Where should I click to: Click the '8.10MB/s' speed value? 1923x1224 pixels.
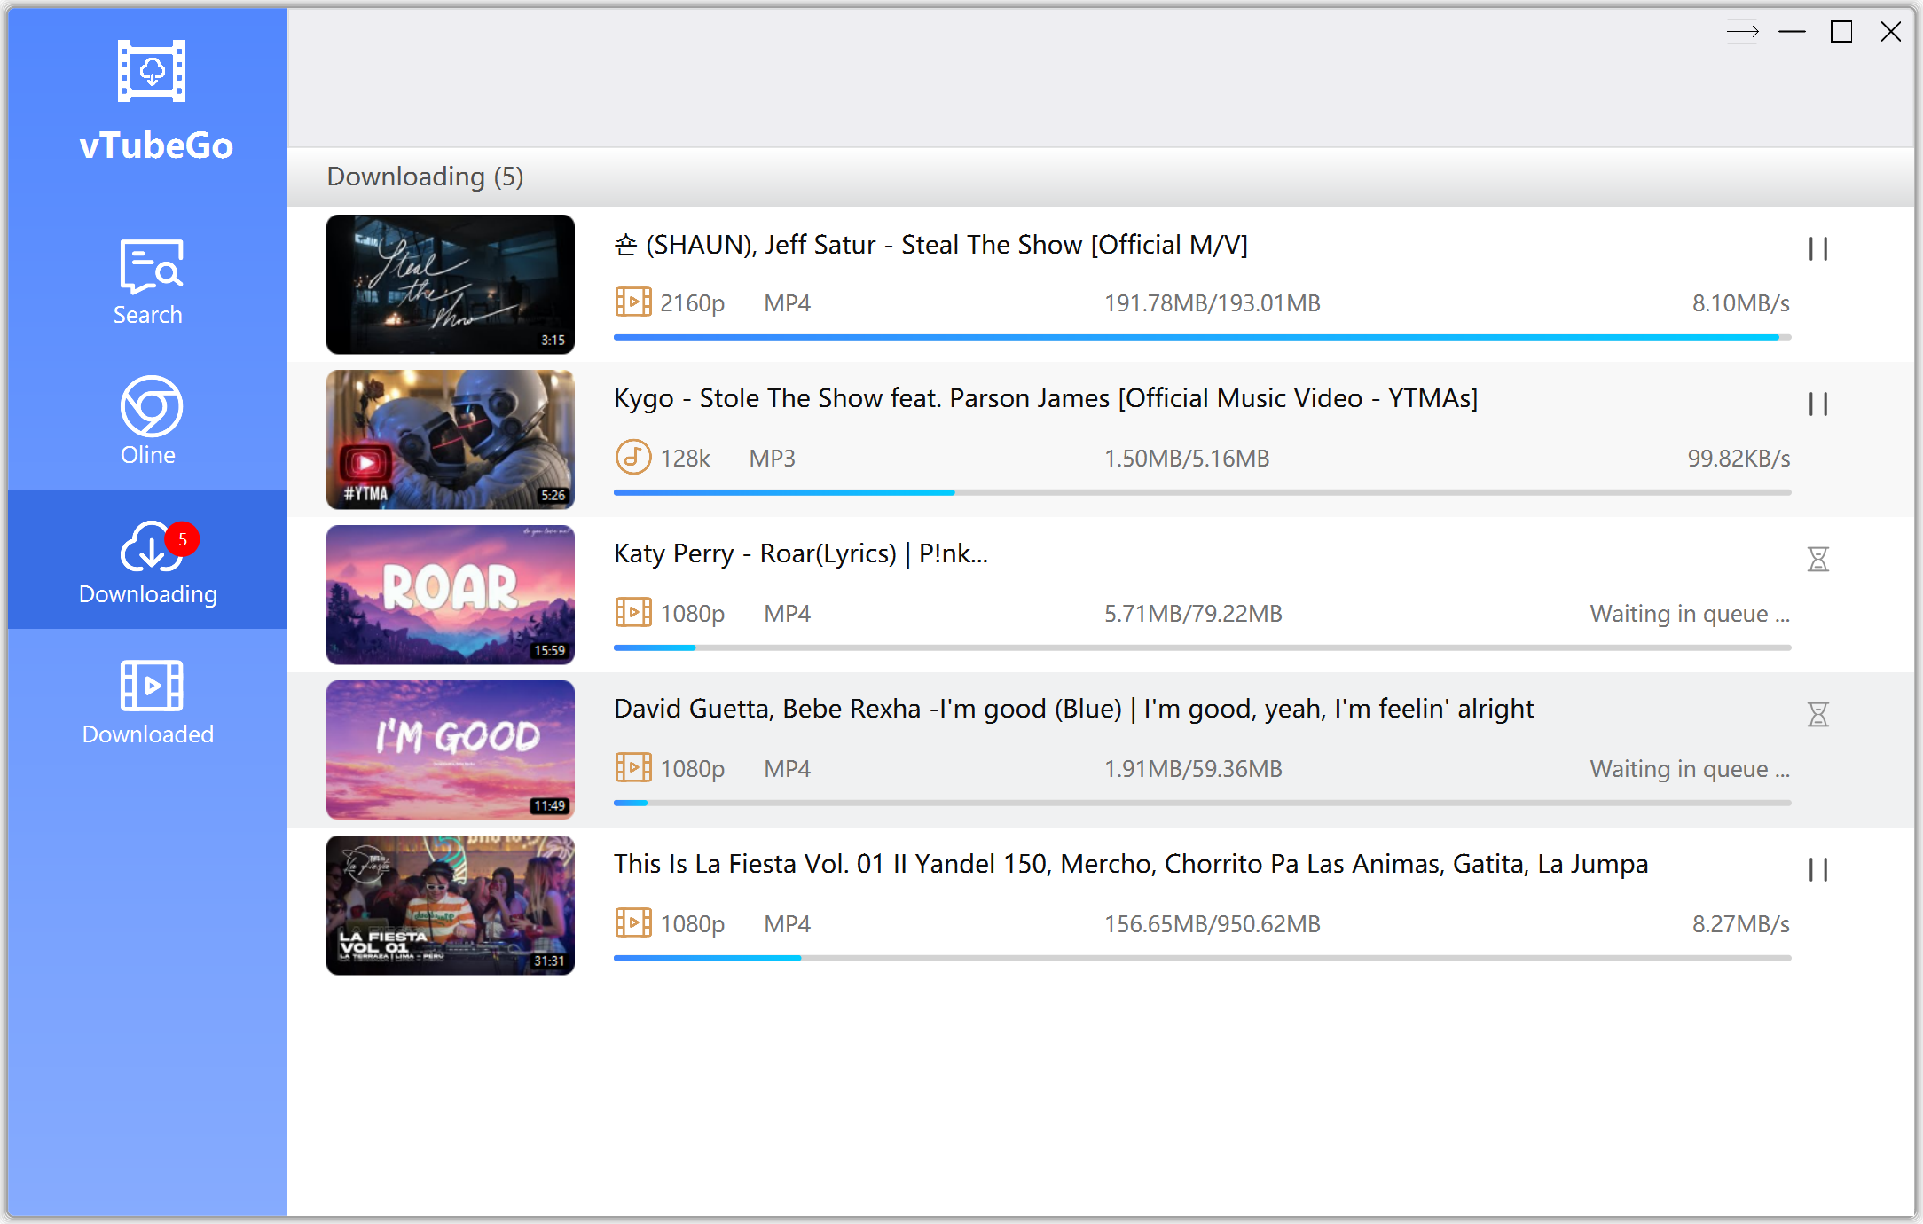1741,303
